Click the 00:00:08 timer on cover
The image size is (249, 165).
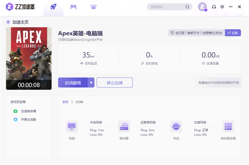click(29, 85)
